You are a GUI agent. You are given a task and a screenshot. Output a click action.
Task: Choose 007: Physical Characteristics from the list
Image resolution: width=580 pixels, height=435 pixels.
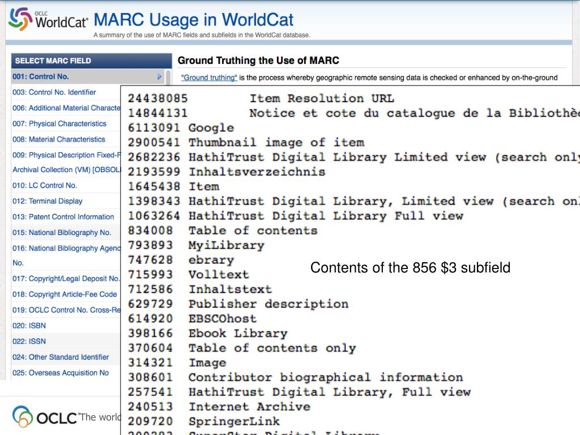pos(59,123)
